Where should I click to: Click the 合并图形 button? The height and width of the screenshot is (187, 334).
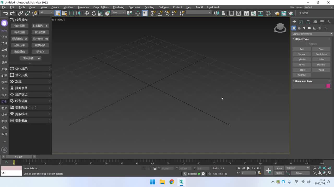coord(20,26)
